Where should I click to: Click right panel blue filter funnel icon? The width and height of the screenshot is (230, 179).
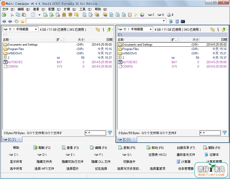[225, 133]
